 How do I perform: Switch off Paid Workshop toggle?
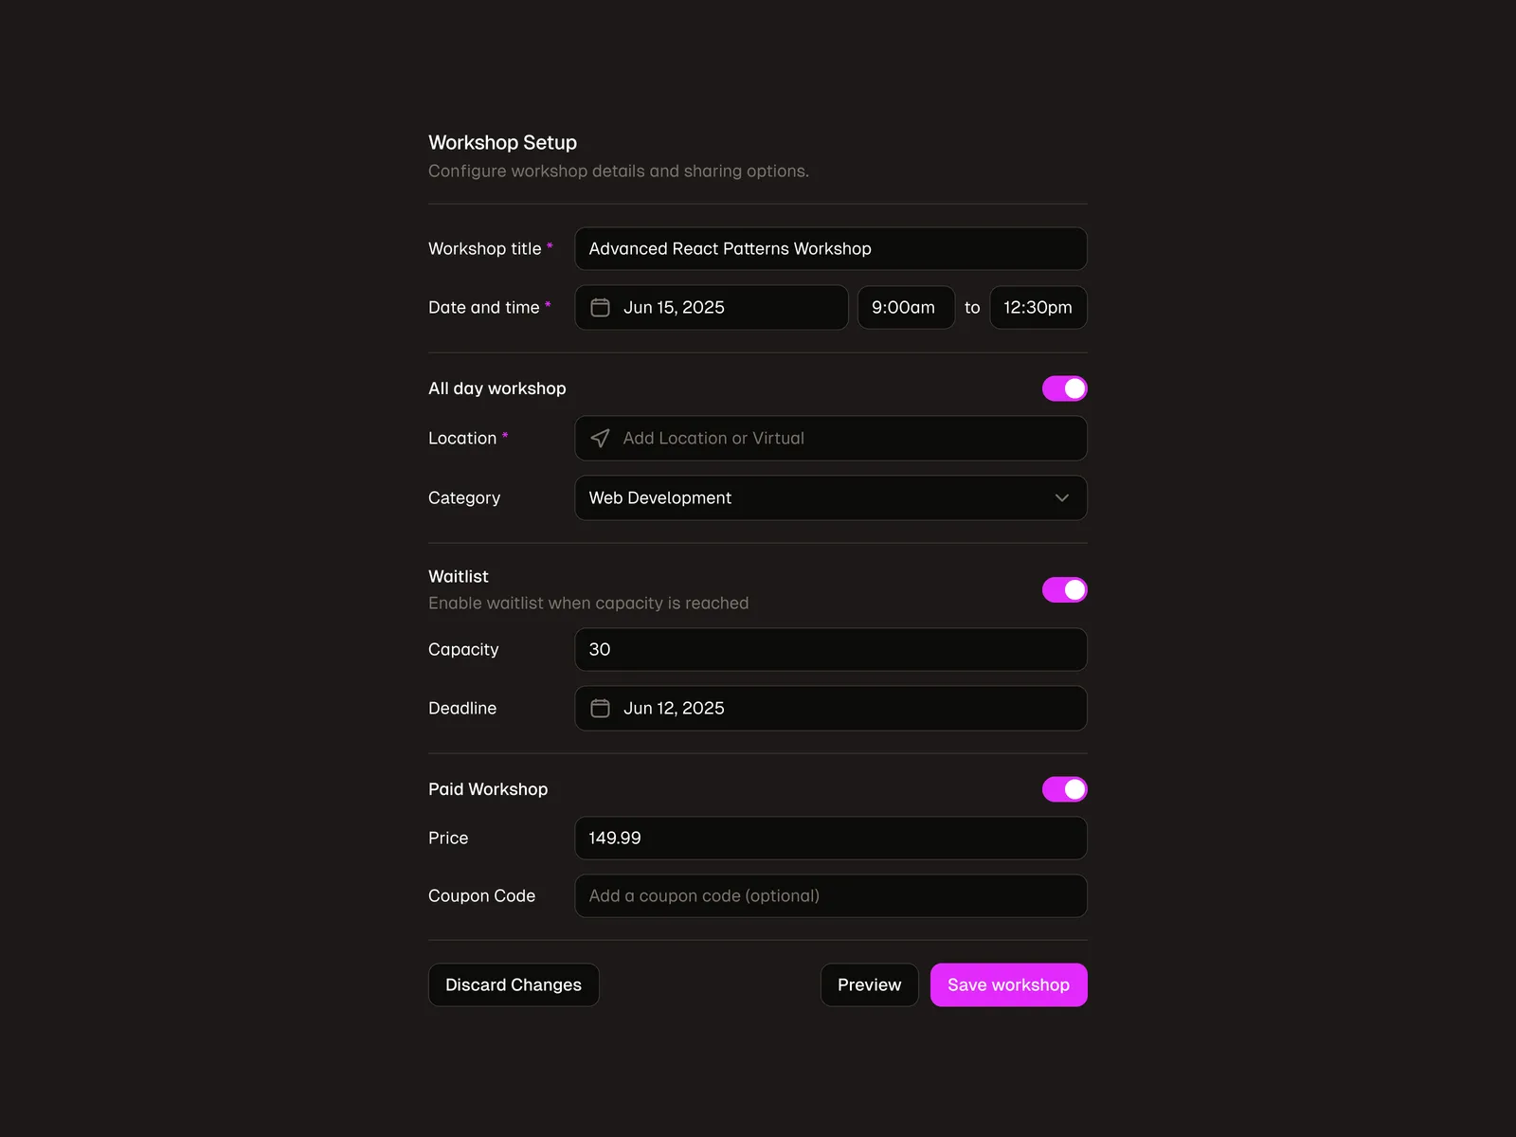click(x=1064, y=789)
